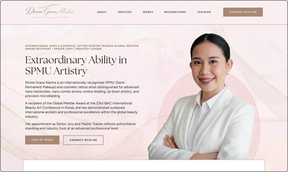Click the outlined Connect With Me hero button
Image resolution: width=288 pixels, height=172 pixels.
83,140
